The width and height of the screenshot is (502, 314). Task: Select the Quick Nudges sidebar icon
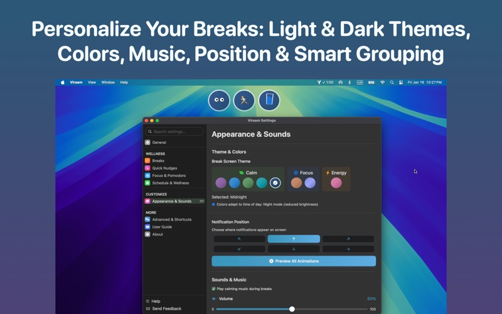click(x=147, y=168)
